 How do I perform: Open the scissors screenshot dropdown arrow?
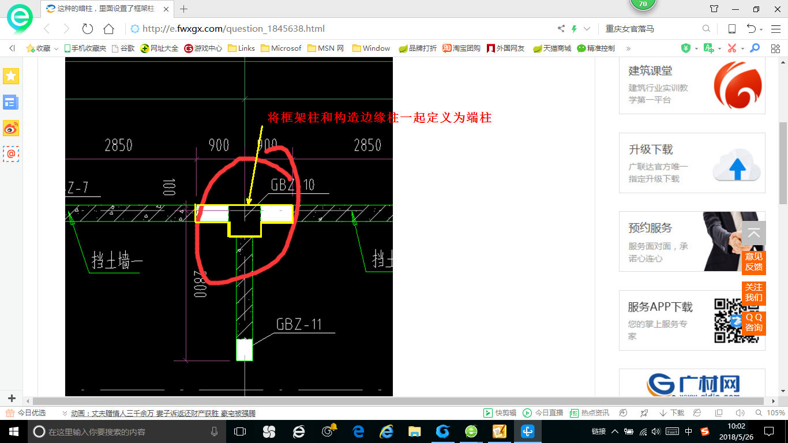[x=742, y=49]
